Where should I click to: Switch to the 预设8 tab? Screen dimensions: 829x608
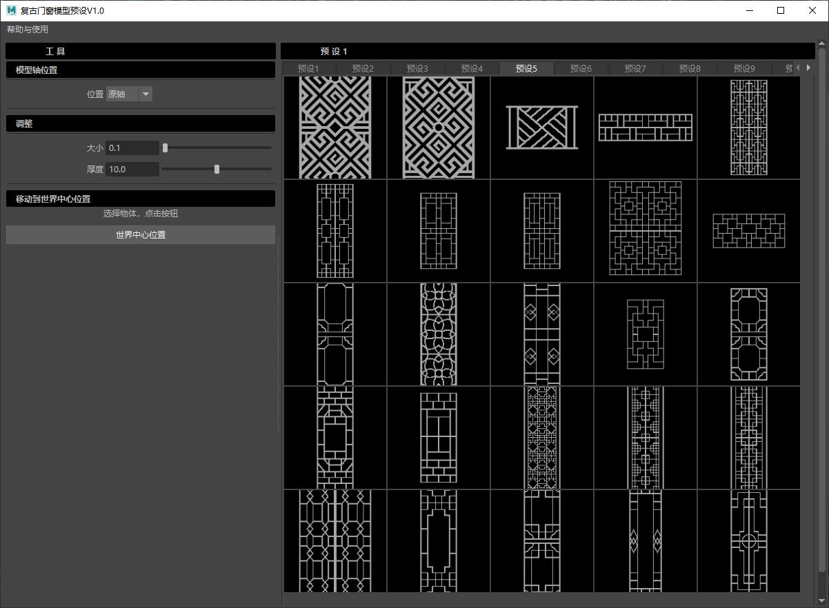tap(690, 69)
